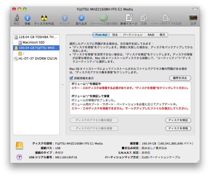Image resolution: width=210 pixels, height=177 pixels.
Task: Click the window resize grip corner
Action: [x=198, y=161]
